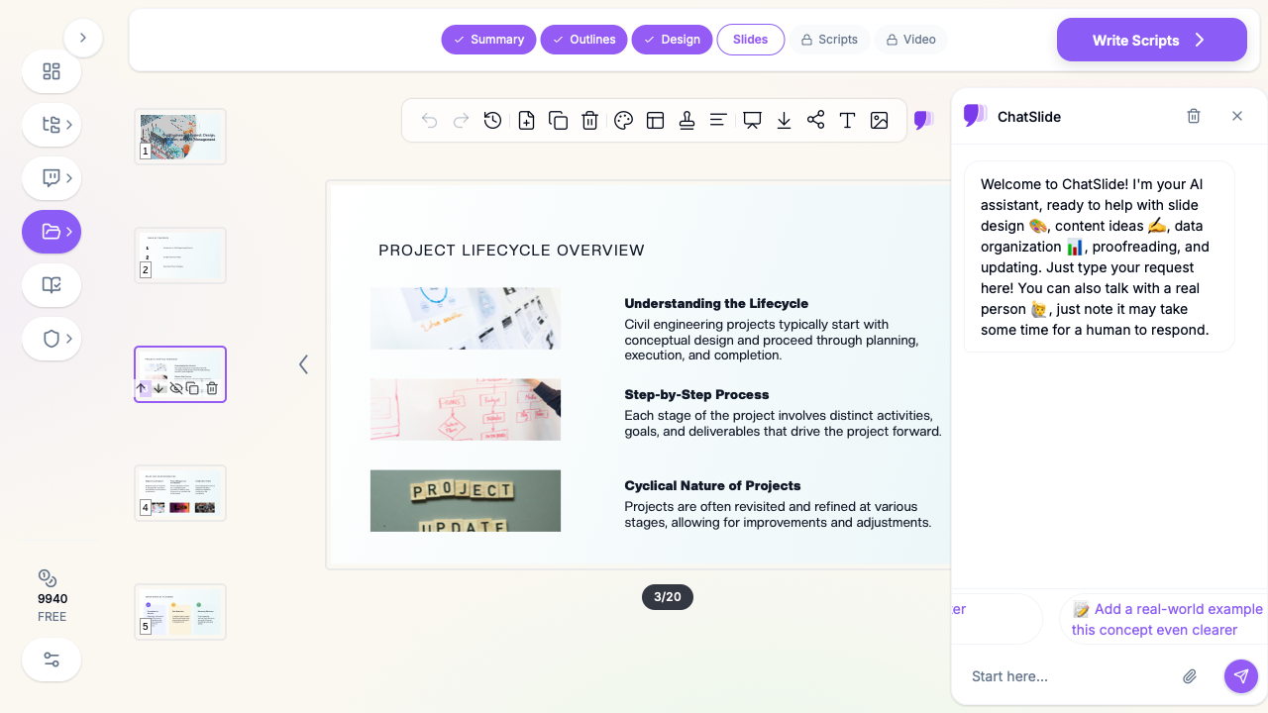Select slide 2 thumbnail
The height and width of the screenshot is (713, 1268).
pos(180,255)
